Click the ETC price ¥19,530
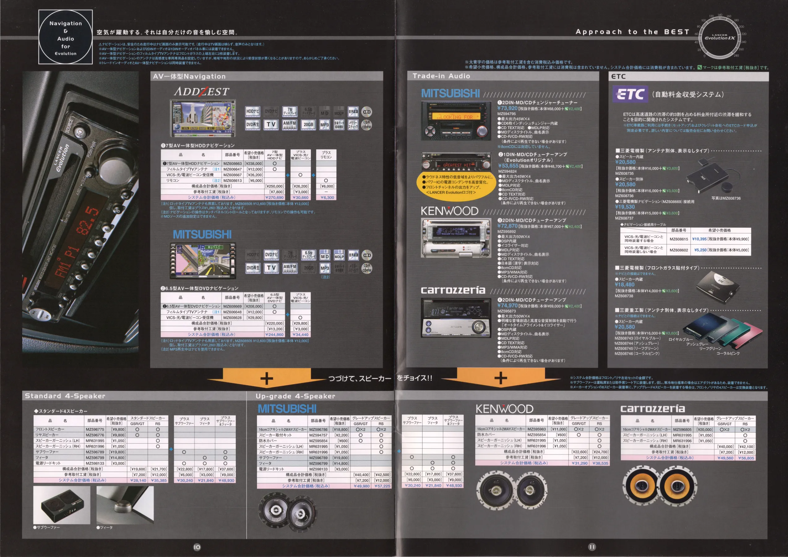788x557 pixels. (x=625, y=207)
